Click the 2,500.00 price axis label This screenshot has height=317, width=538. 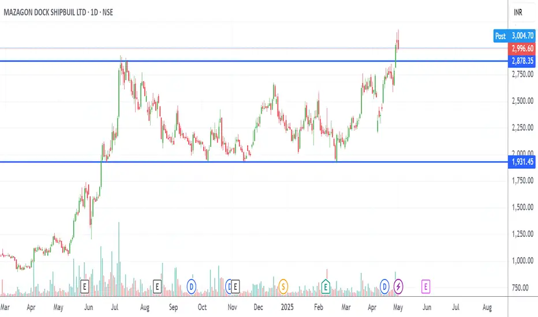pyautogui.click(x=522, y=101)
